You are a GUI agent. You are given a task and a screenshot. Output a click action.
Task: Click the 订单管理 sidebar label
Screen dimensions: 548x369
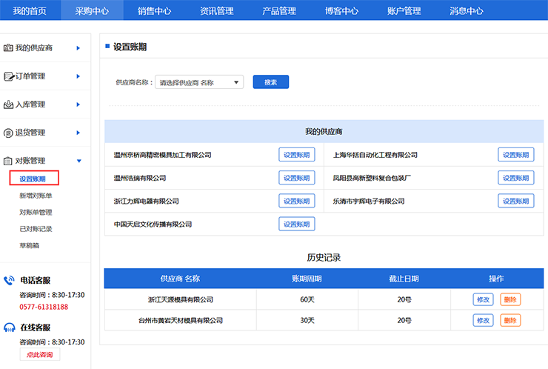[30, 76]
